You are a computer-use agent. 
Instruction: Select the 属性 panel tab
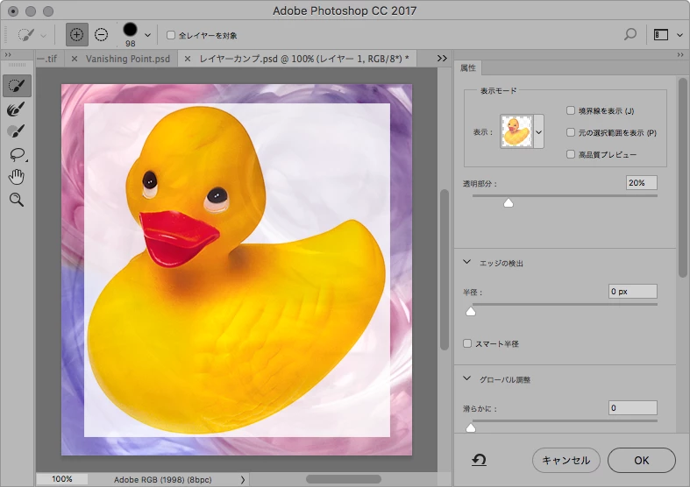(x=468, y=67)
